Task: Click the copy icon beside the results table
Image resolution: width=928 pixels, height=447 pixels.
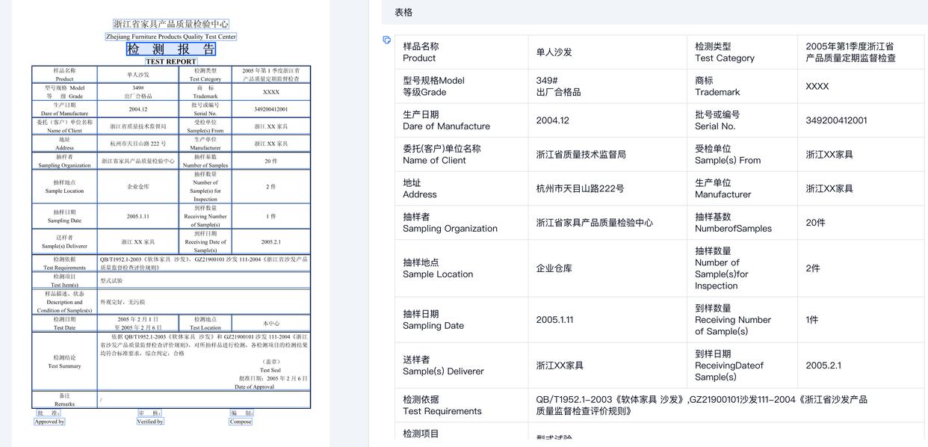Action: 386,40
